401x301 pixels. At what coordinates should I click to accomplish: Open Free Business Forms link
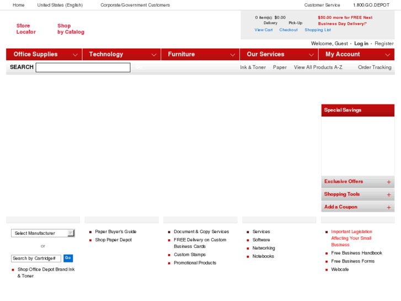[353, 261]
